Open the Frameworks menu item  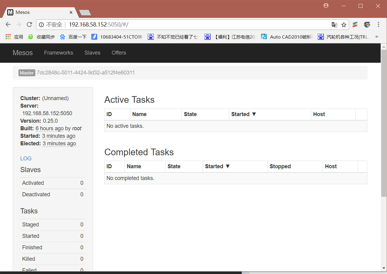point(59,53)
